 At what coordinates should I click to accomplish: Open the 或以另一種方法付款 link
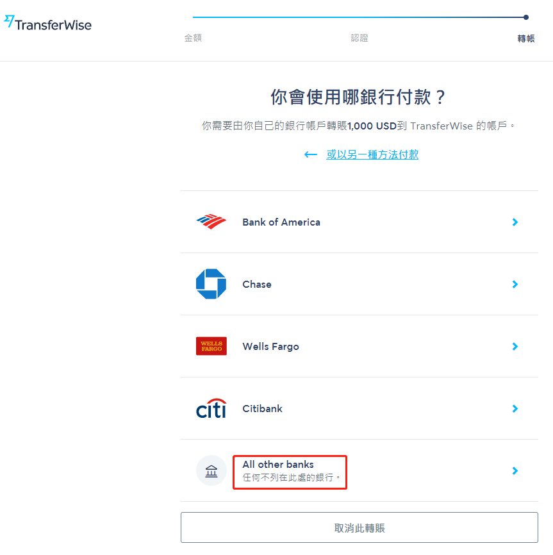pyautogui.click(x=372, y=154)
